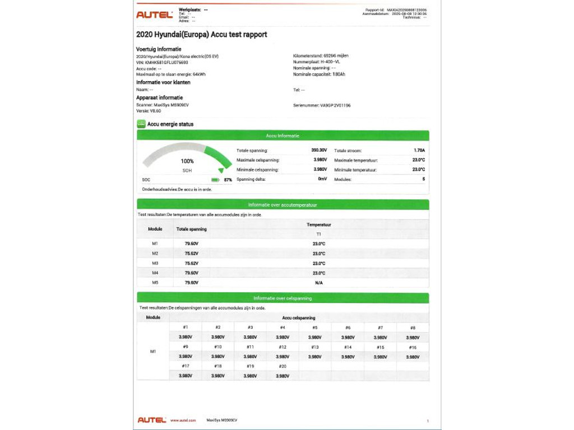Click cell header #8 in the celspanning table
Screen dimensions: 574x430
click(x=413, y=328)
